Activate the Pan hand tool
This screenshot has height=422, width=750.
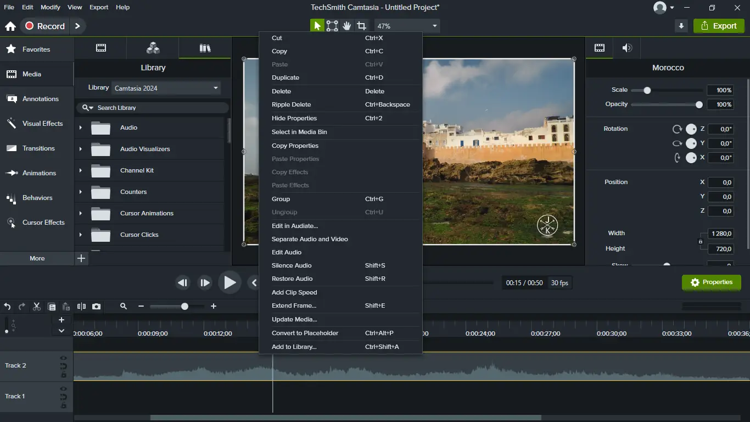347,26
